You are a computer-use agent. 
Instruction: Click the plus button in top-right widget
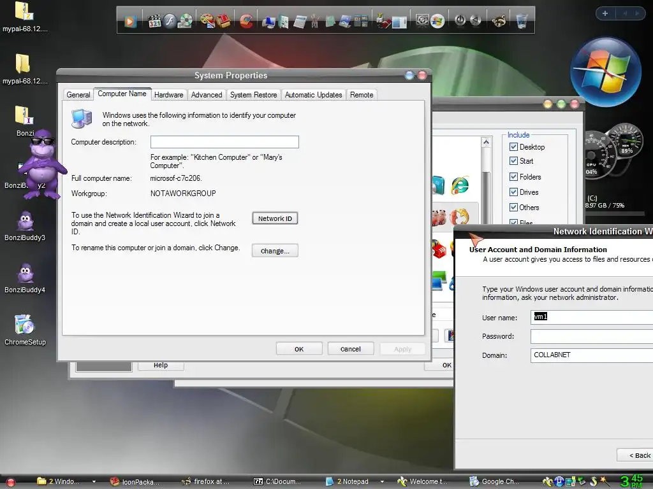(x=605, y=13)
